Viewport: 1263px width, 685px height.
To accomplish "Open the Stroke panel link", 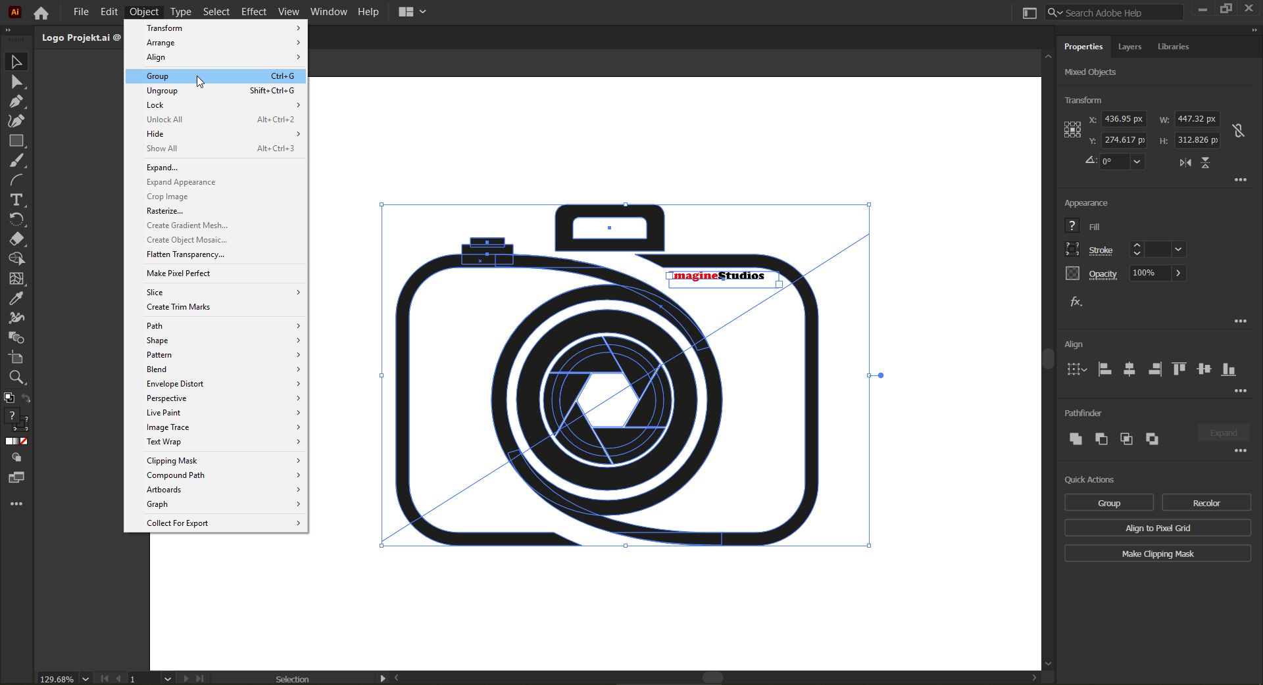I will click(1101, 250).
